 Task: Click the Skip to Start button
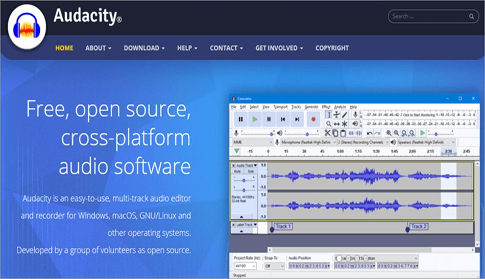(x=283, y=119)
